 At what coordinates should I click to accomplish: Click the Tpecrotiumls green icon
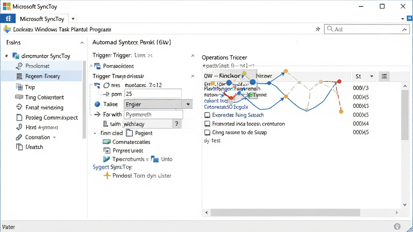click(106, 159)
